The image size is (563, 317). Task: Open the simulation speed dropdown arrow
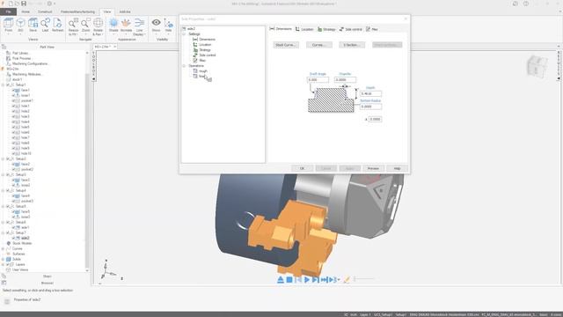(x=339, y=280)
